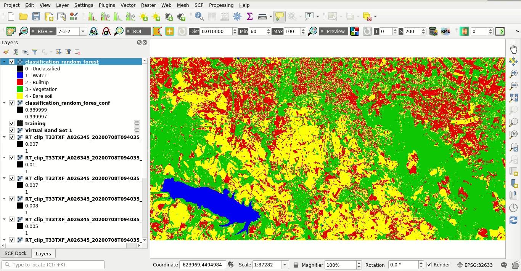Disable the Render checkbox in status bar
This screenshot has height=271, width=521.
pyautogui.click(x=429, y=265)
